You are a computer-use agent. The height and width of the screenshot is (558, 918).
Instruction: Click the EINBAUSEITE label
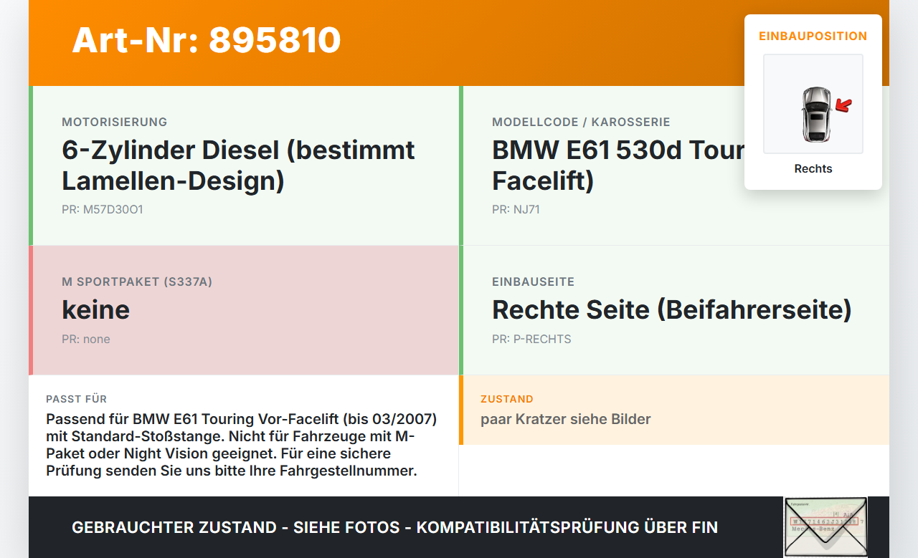533,282
